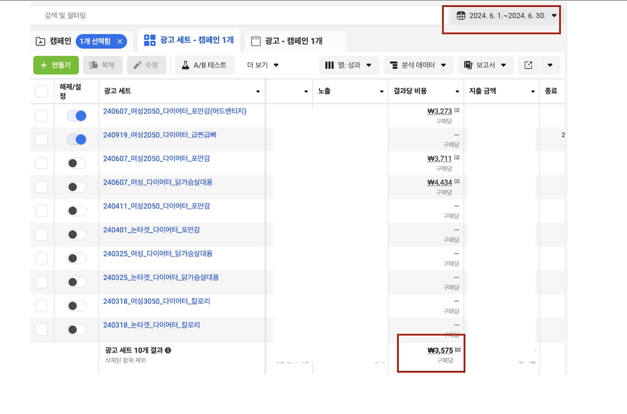Check the box for 240401_논타겟_다이어터_포만감

42,235
